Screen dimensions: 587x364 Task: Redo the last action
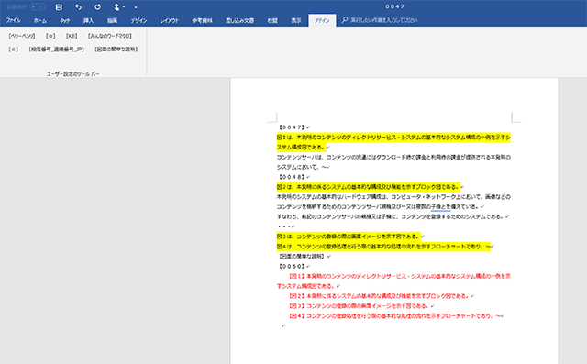[98, 6]
